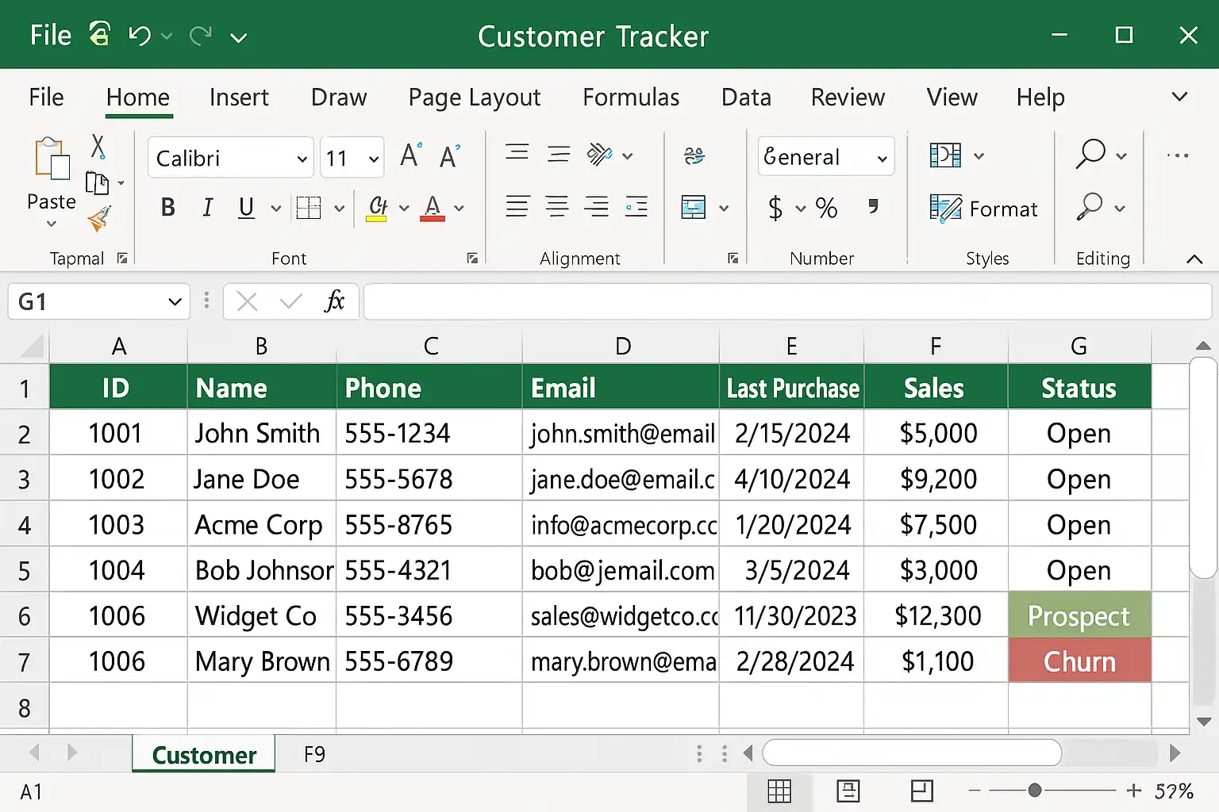Switch to the Customer sheet tab
Viewport: 1219px width, 812px height.
(x=204, y=755)
